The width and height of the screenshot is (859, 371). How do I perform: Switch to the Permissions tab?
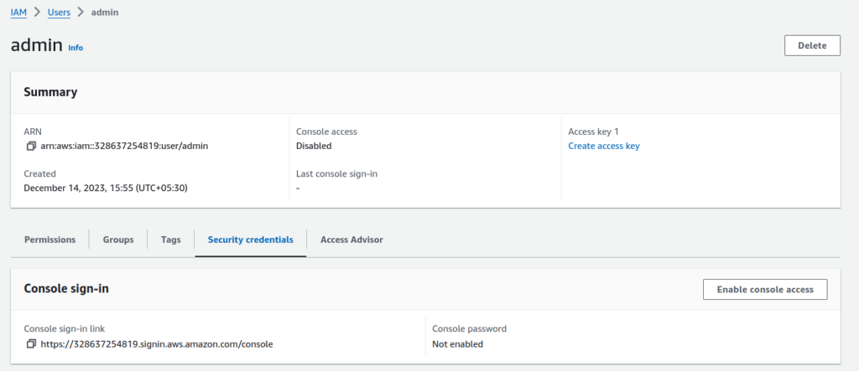[x=50, y=240]
